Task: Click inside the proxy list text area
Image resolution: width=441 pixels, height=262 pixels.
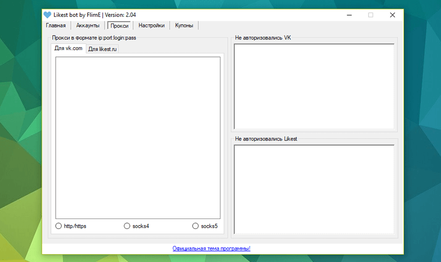Action: [138, 138]
